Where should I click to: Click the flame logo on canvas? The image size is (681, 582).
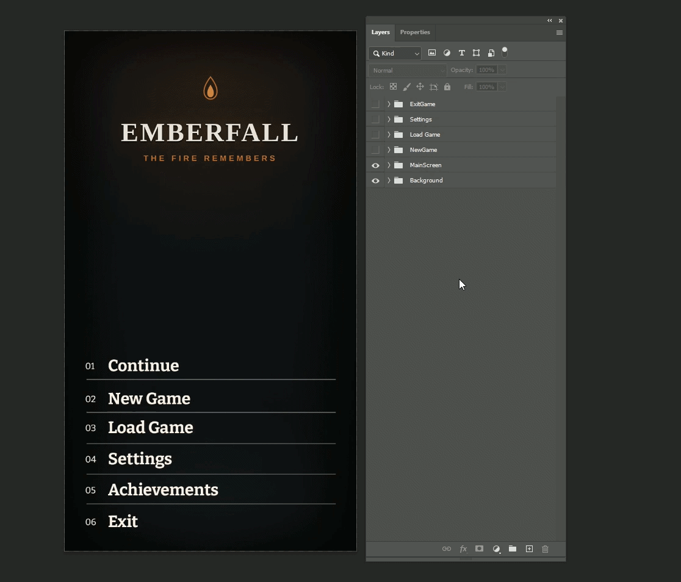tap(211, 88)
